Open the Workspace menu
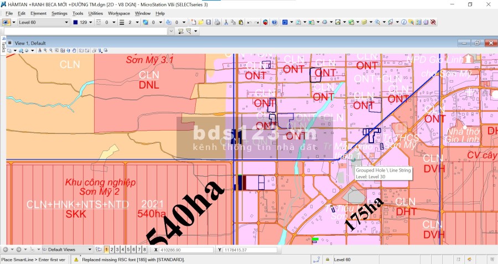This screenshot has height=264, width=498. click(118, 13)
